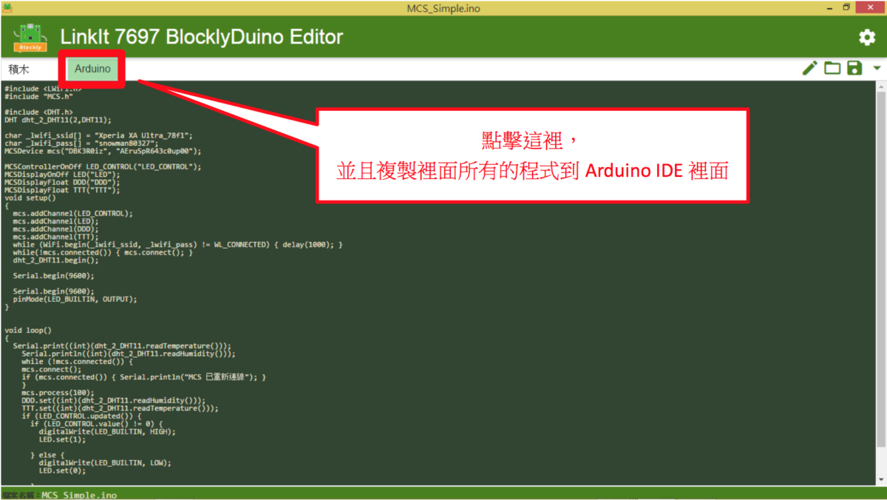Click the DDD.set readHumidity line
This screenshot has height=500, width=887.
[x=114, y=401]
